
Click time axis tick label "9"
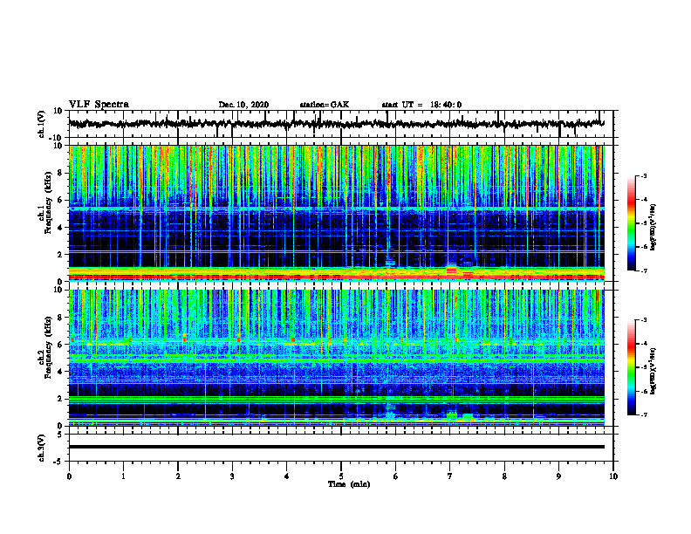pyautogui.click(x=558, y=476)
